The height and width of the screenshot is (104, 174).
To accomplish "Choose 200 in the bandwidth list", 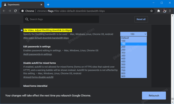I will 134,47.
